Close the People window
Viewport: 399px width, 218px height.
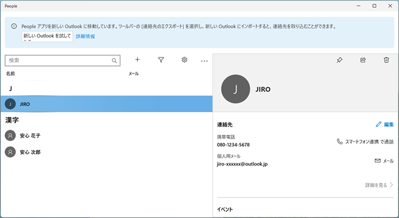pyautogui.click(x=390, y=6)
